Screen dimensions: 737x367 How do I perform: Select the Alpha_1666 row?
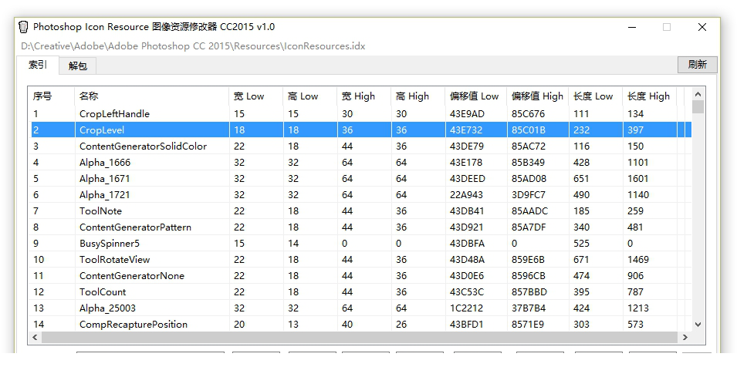click(x=361, y=163)
